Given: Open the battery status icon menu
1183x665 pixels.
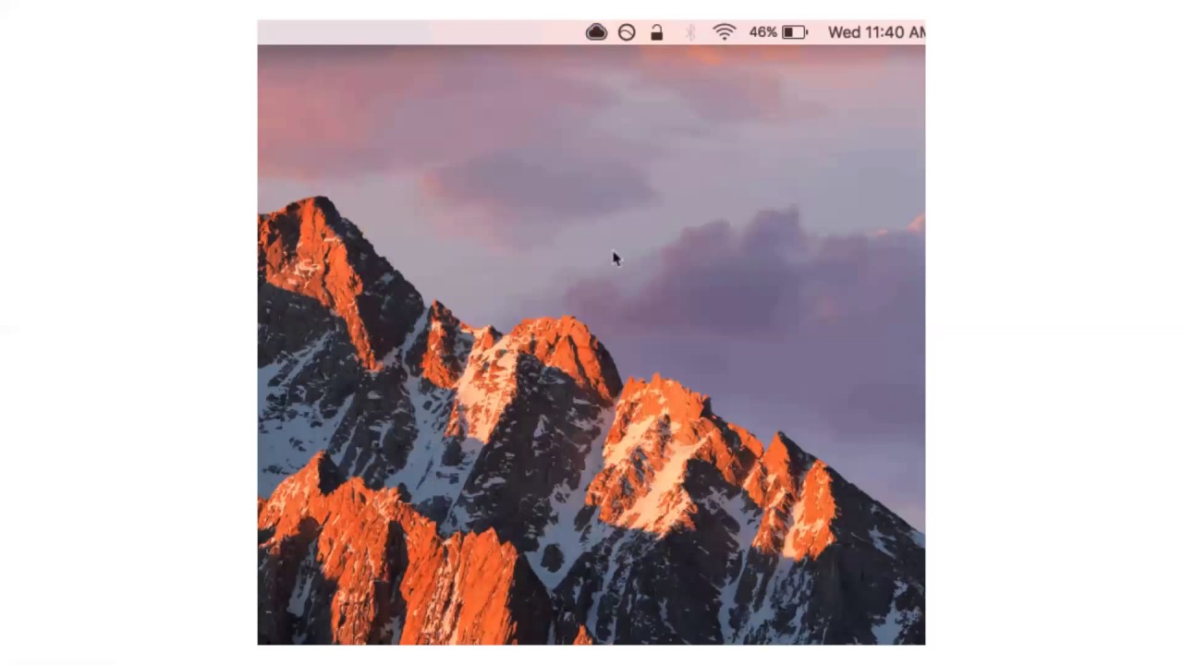Looking at the screenshot, I should coord(795,32).
